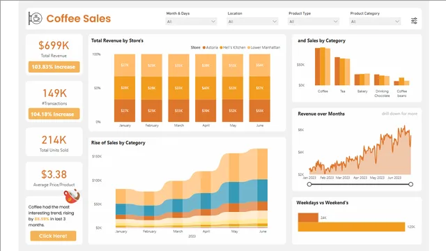The height and width of the screenshot is (251, 446).
Task: Click the Lower Manhattan legend color dot
Action: [x=249, y=47]
